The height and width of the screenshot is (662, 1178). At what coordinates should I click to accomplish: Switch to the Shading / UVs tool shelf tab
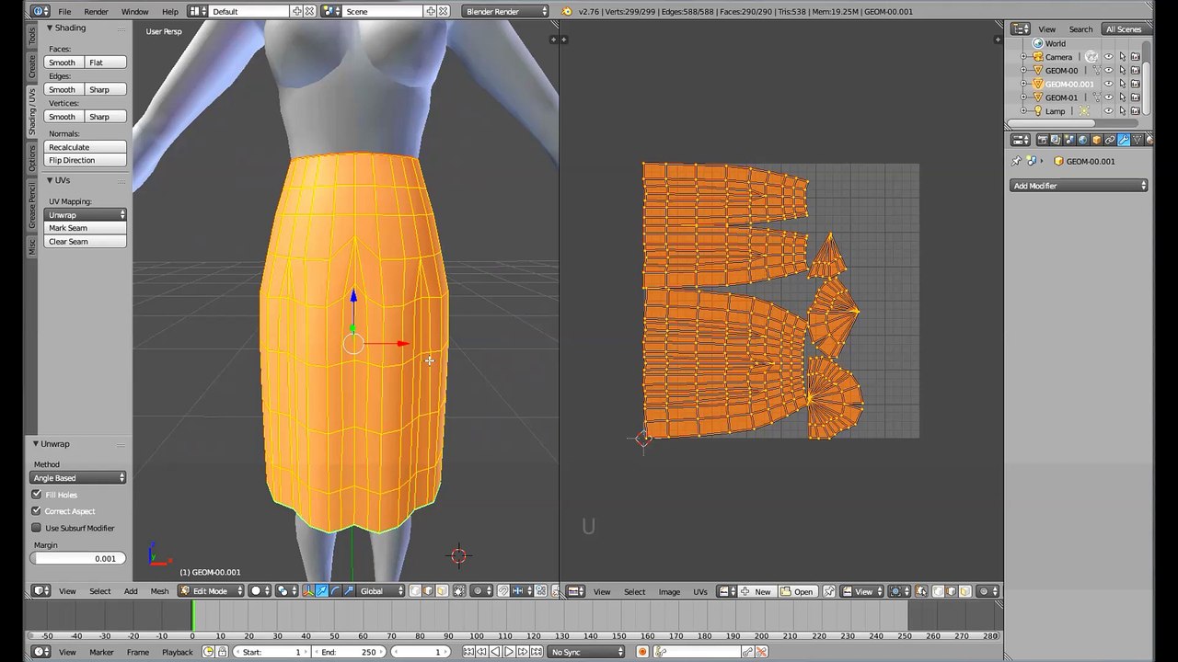32,112
